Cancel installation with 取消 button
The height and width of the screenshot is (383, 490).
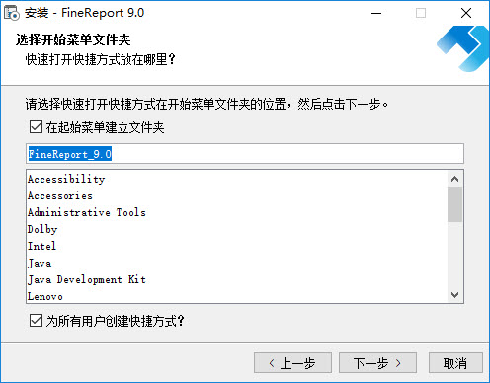pos(455,363)
